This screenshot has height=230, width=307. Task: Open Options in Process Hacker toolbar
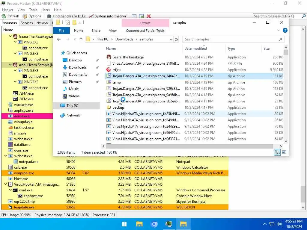pos(32,16)
